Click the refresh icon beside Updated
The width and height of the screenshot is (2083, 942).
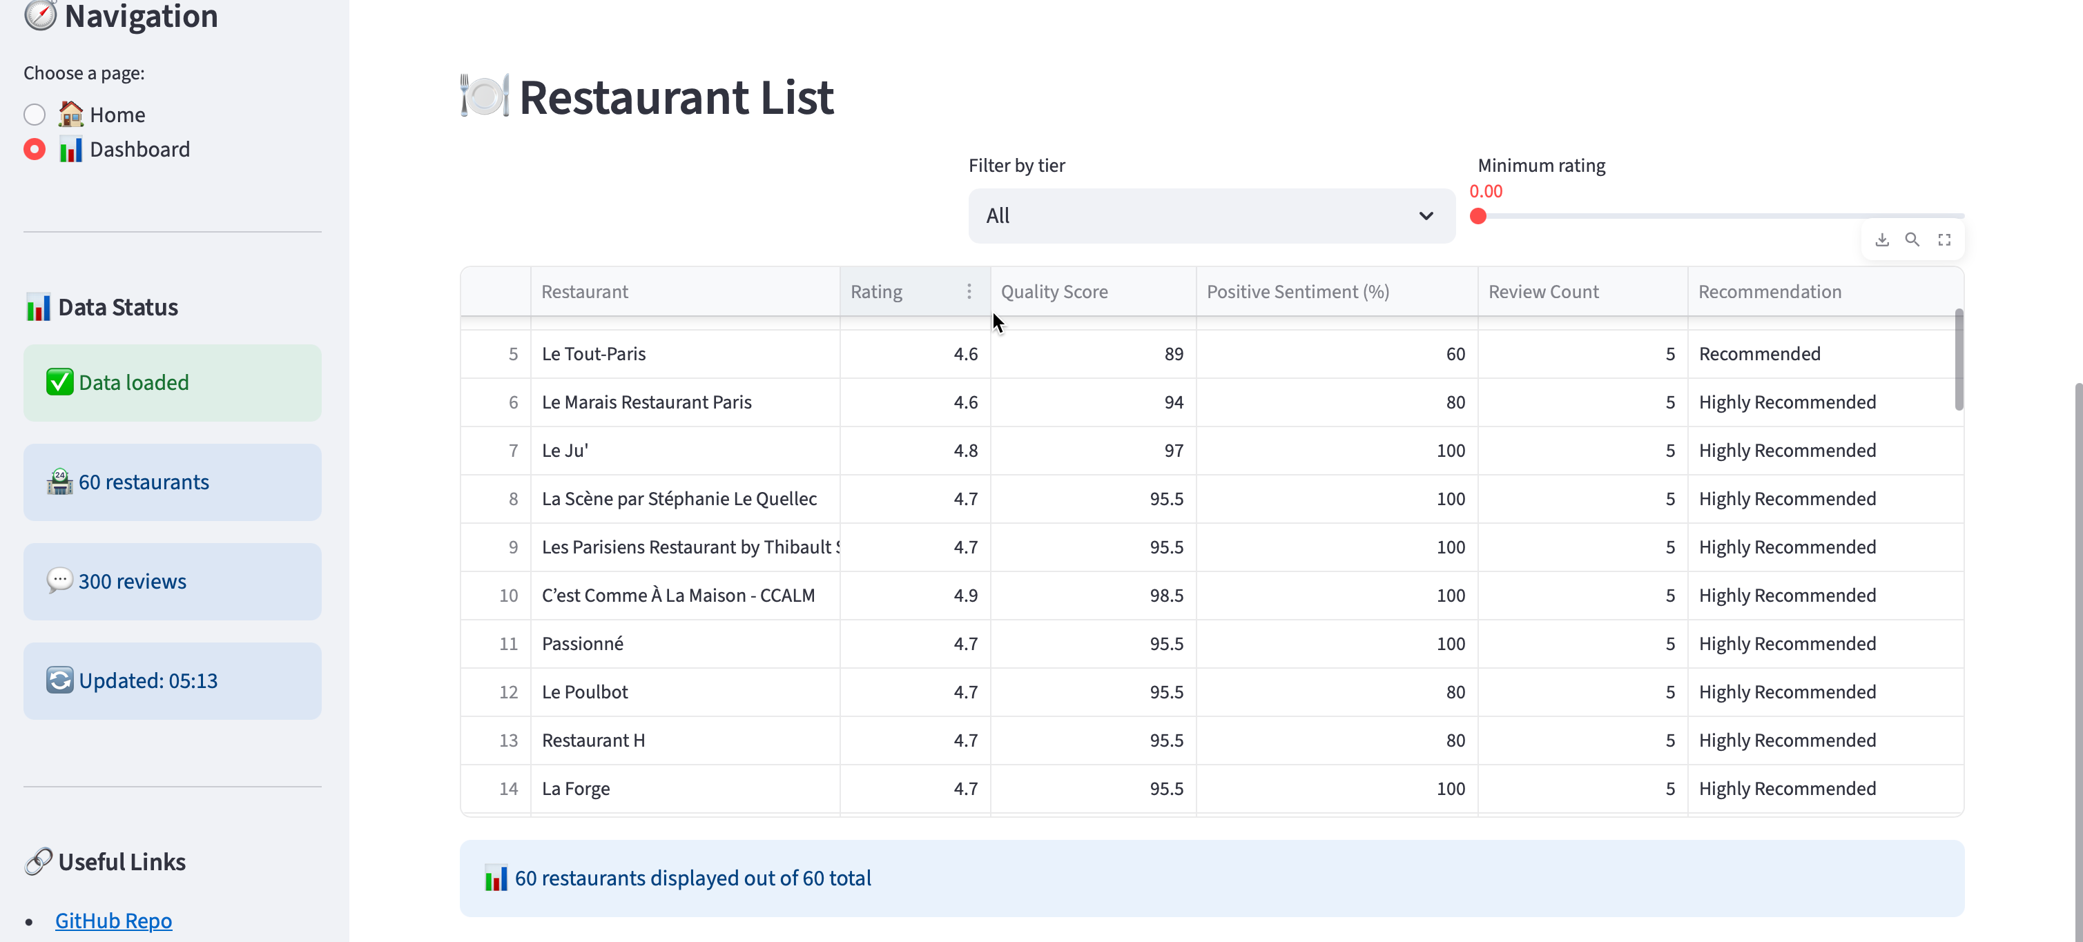(60, 680)
